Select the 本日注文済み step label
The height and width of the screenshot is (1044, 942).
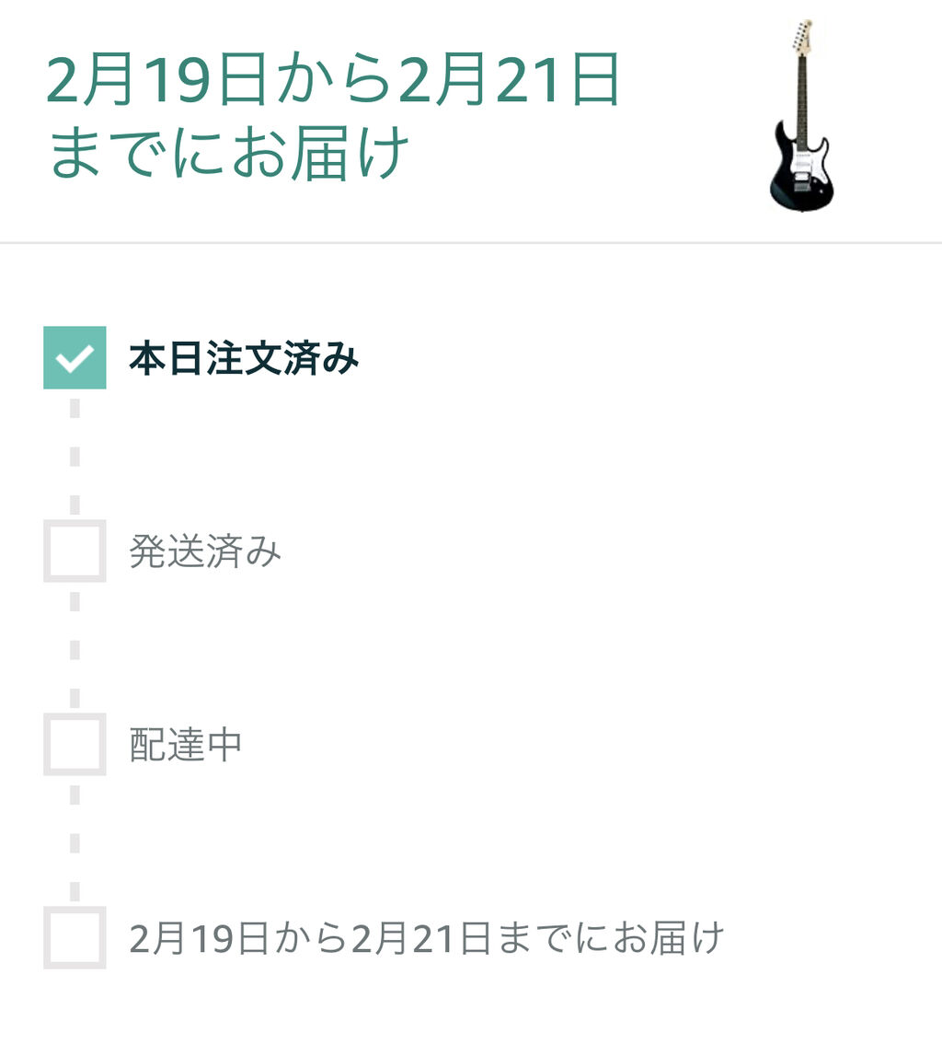(x=244, y=358)
